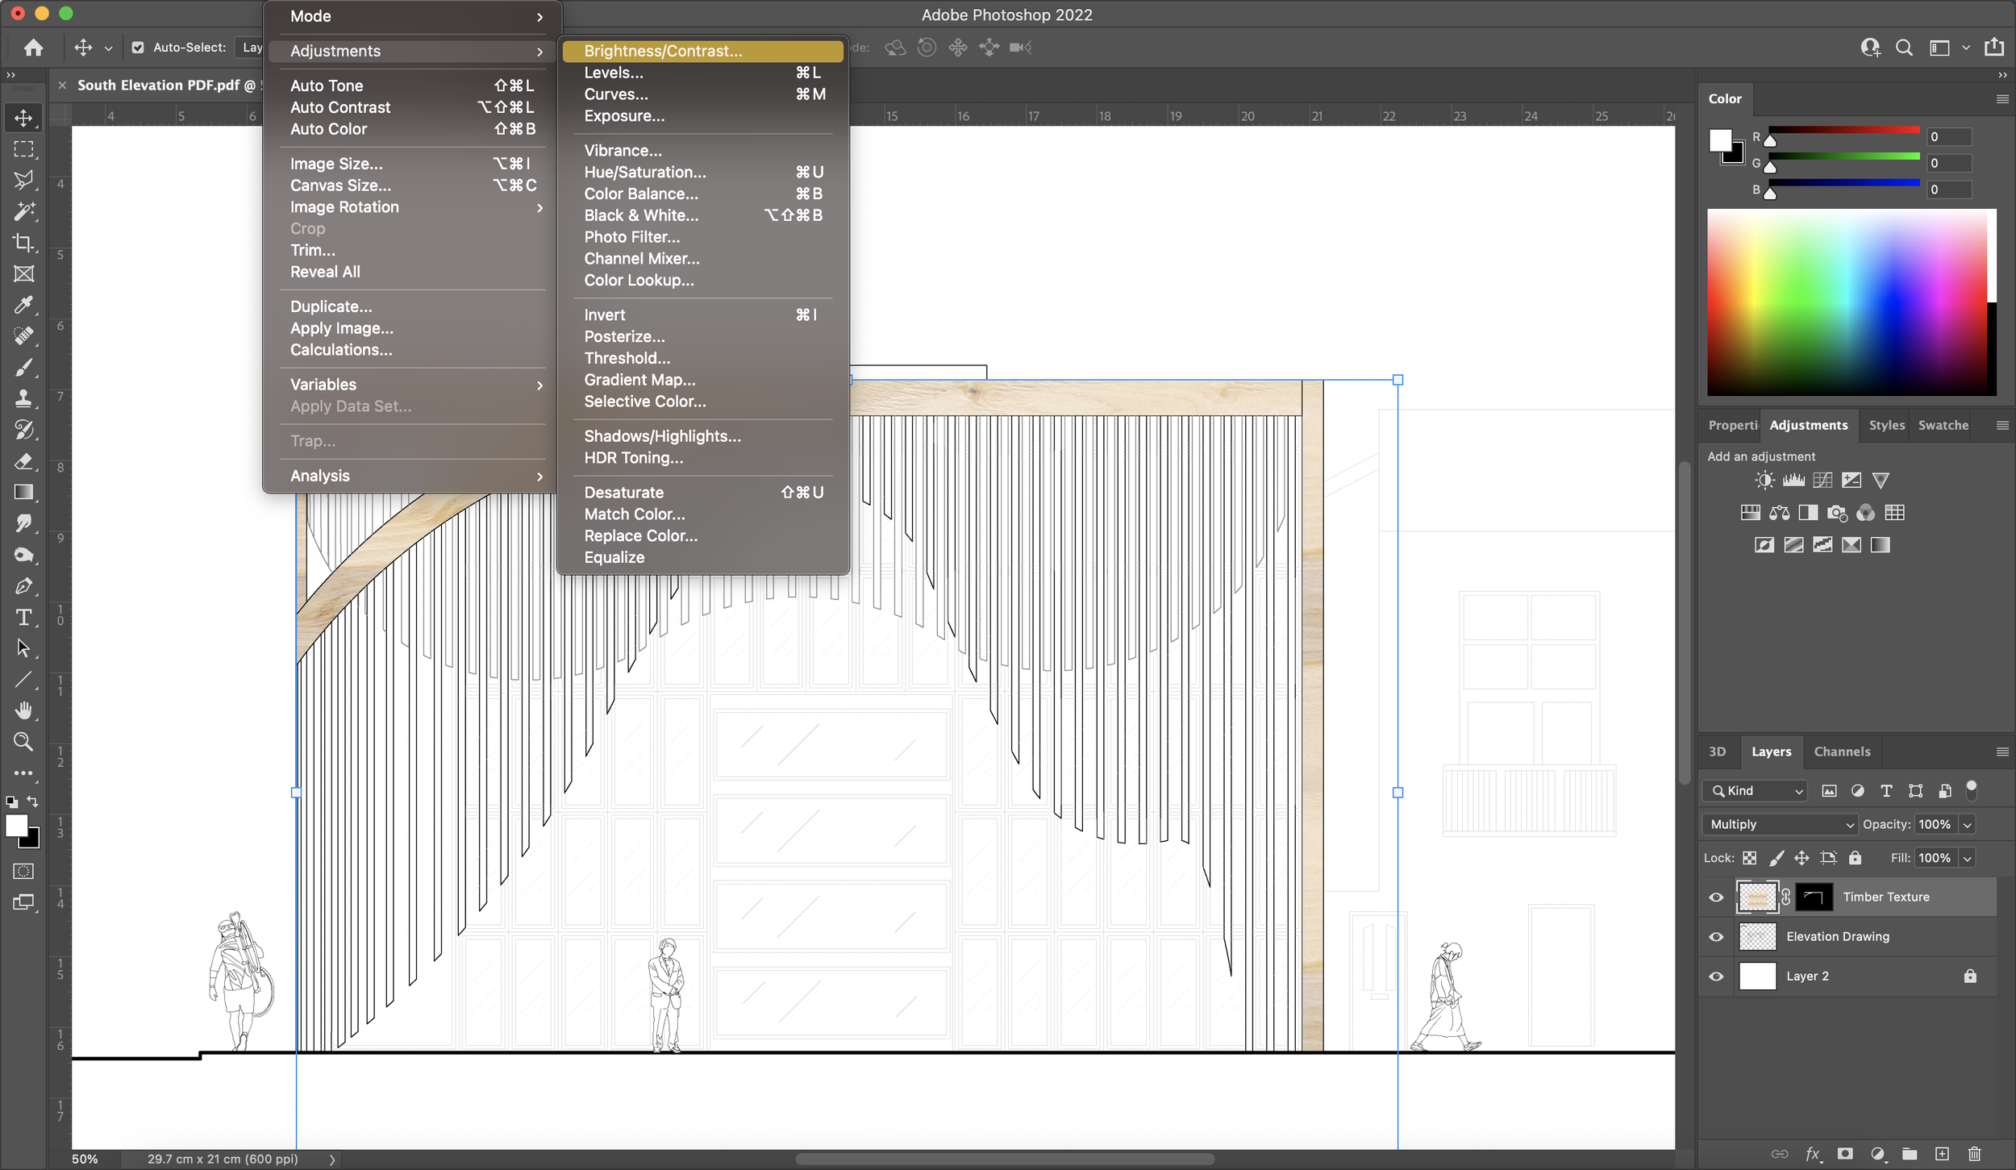Click the layer style fx icon
Viewport: 2016px width, 1170px height.
tap(1812, 1154)
